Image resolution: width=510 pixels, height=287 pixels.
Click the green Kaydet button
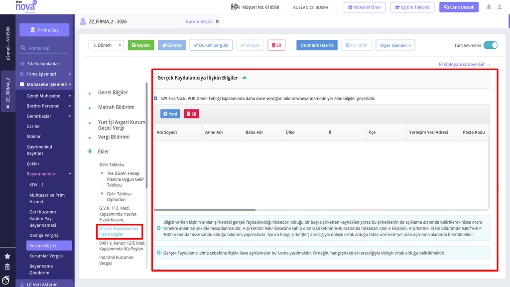coord(141,45)
